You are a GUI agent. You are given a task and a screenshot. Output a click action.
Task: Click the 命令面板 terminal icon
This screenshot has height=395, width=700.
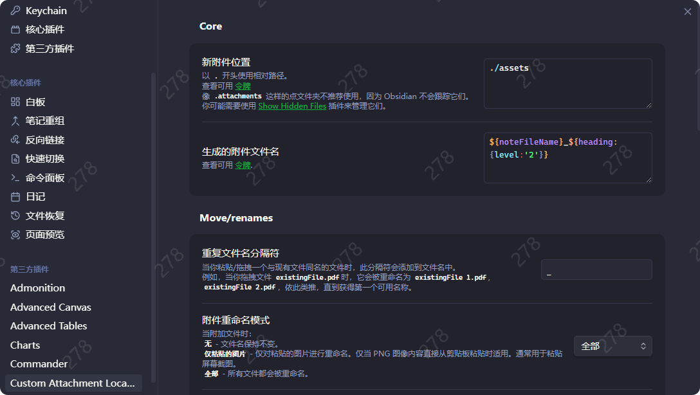[15, 178]
